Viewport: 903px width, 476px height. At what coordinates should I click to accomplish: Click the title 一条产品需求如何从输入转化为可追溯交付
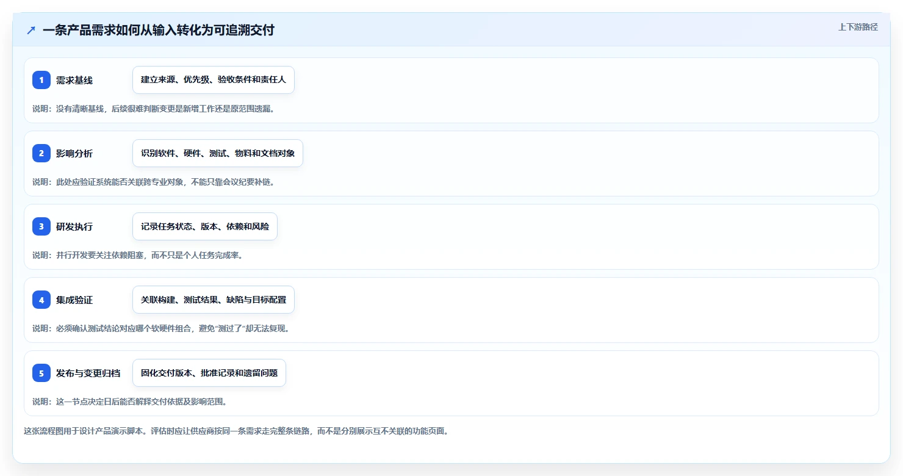[x=159, y=30]
